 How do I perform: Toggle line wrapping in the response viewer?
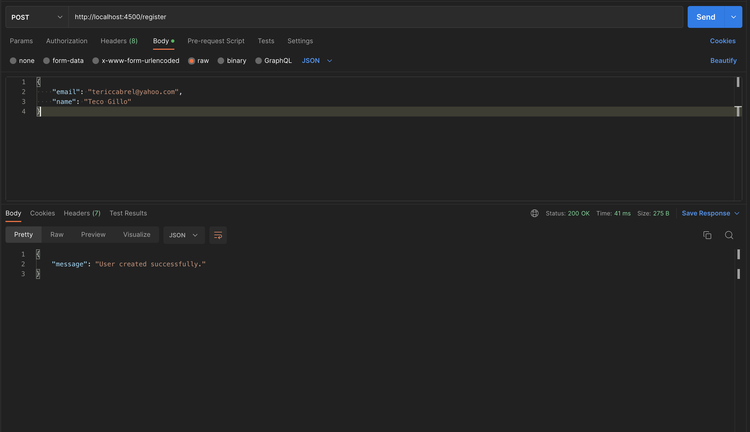[218, 235]
